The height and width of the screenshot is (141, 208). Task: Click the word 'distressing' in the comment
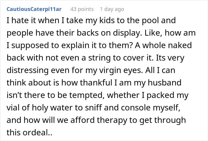point(27,70)
